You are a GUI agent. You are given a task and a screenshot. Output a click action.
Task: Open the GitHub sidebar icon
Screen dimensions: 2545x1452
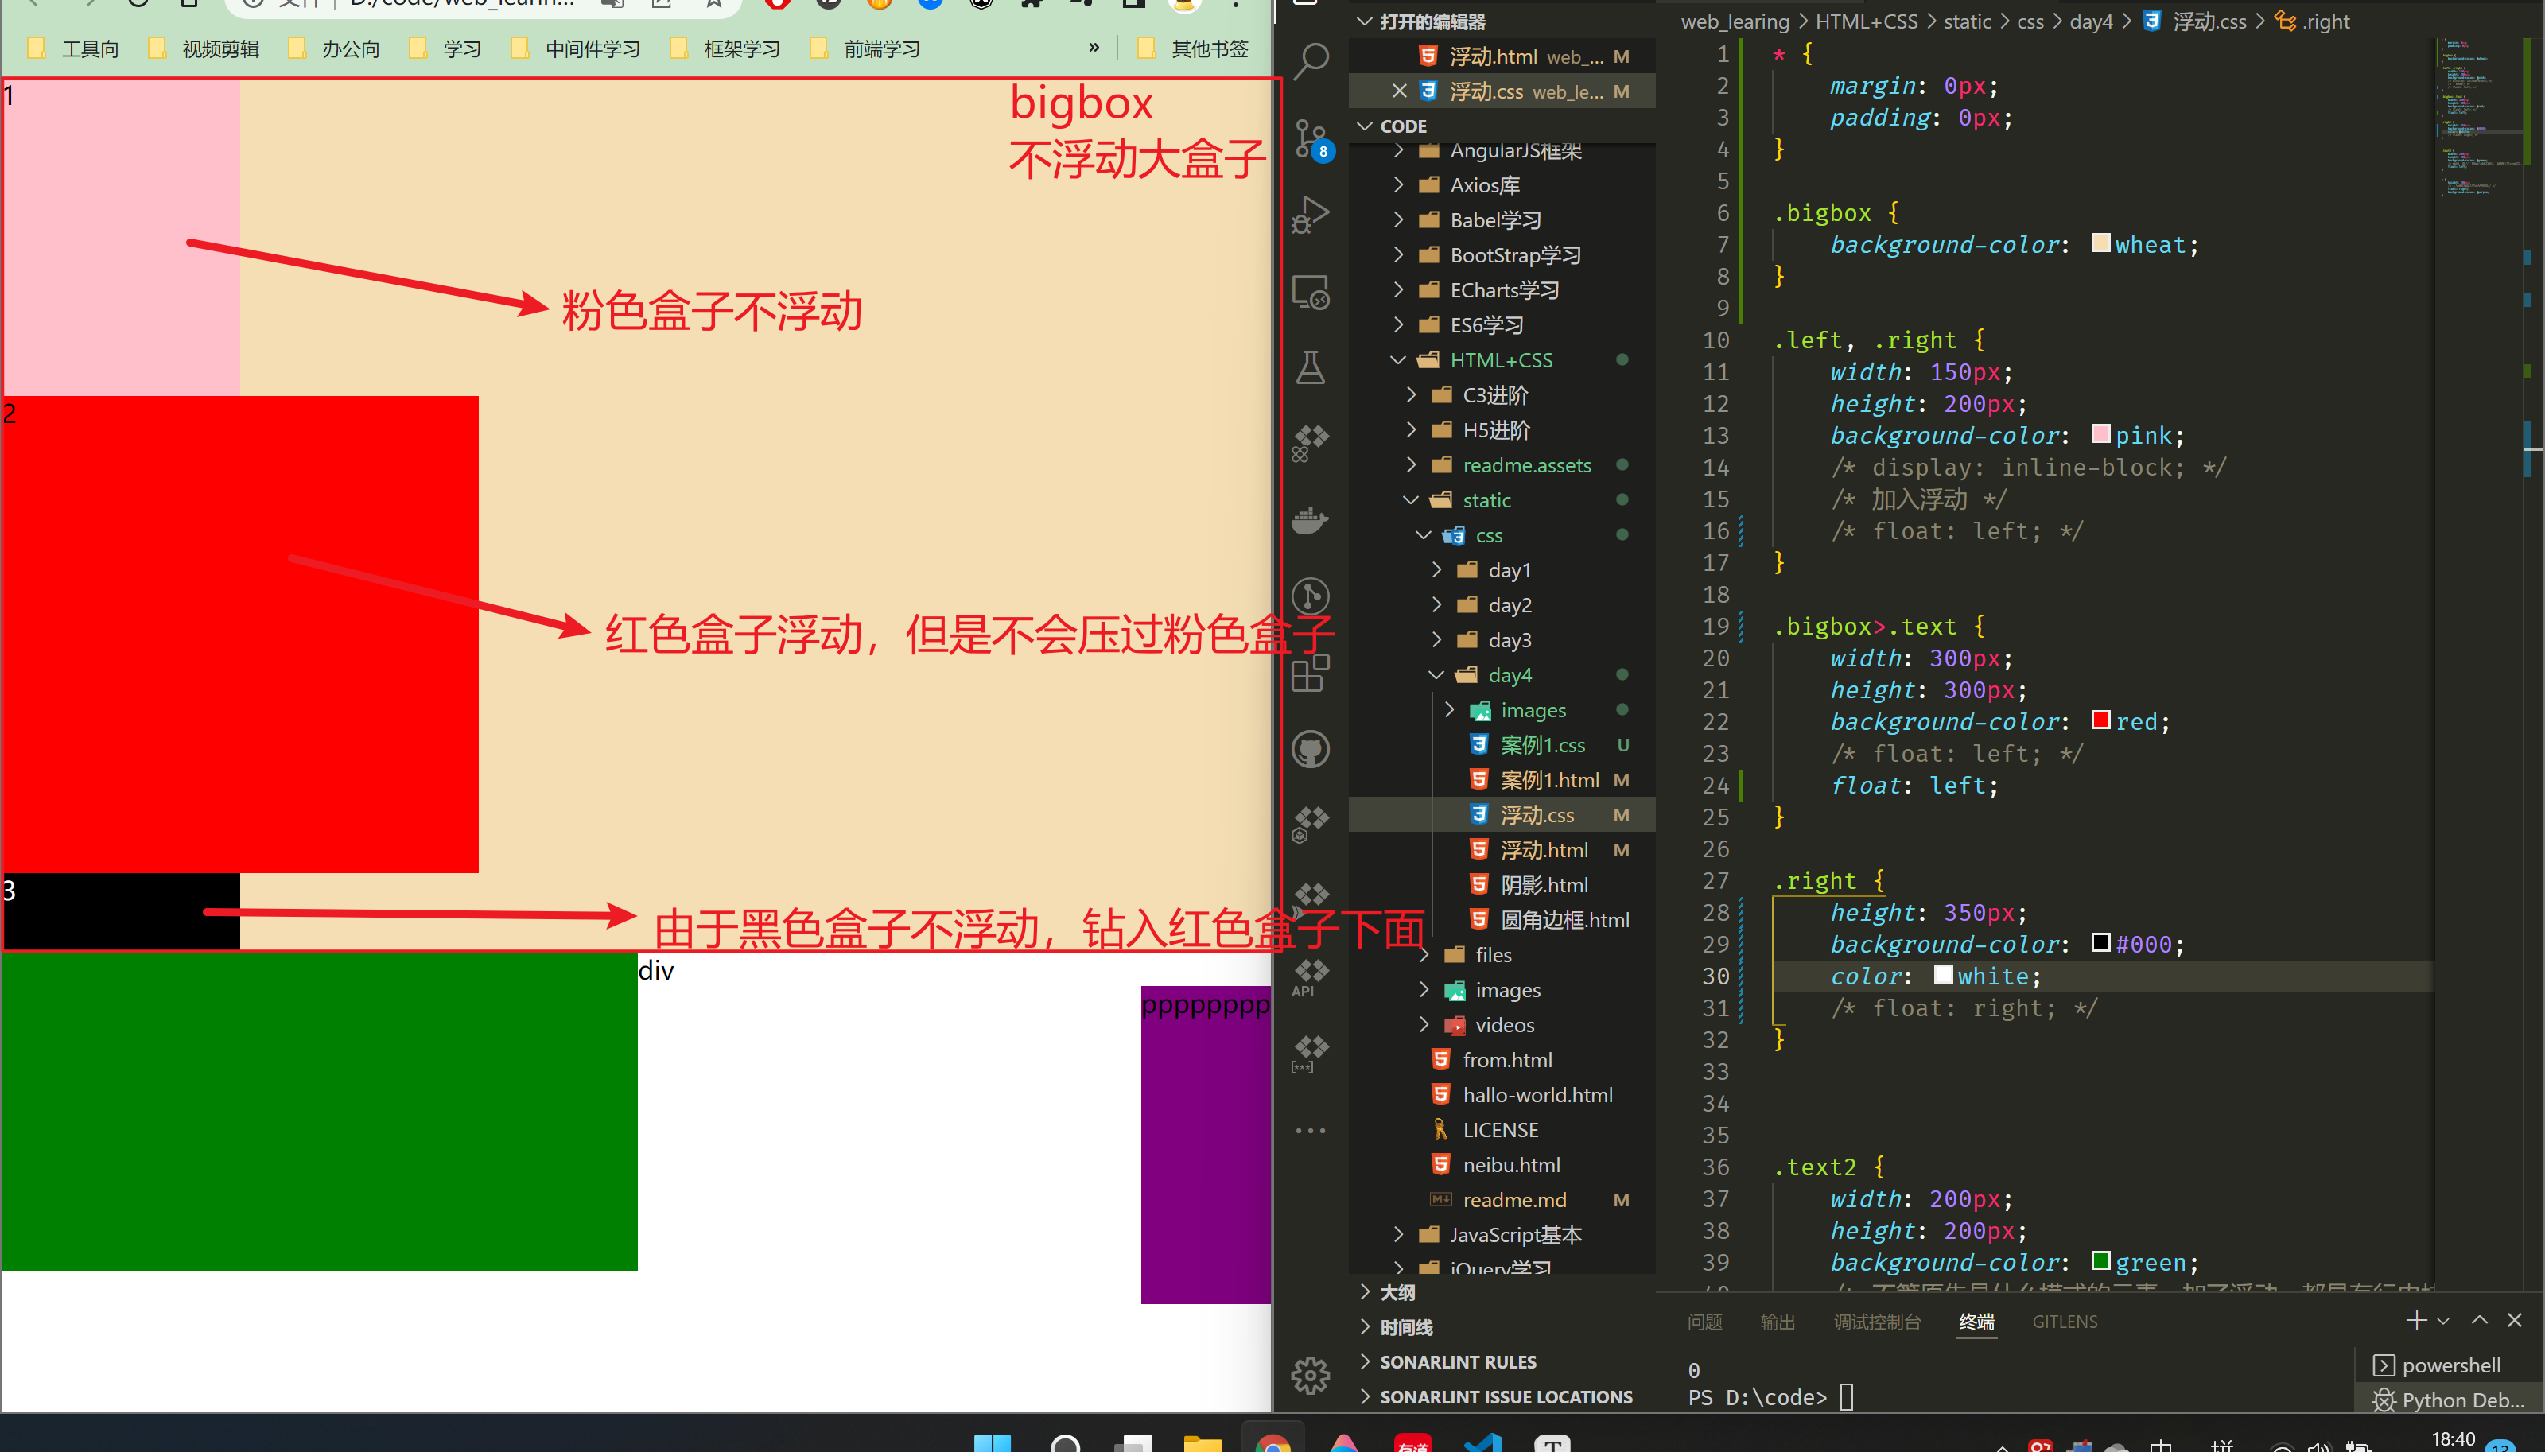click(x=1311, y=749)
